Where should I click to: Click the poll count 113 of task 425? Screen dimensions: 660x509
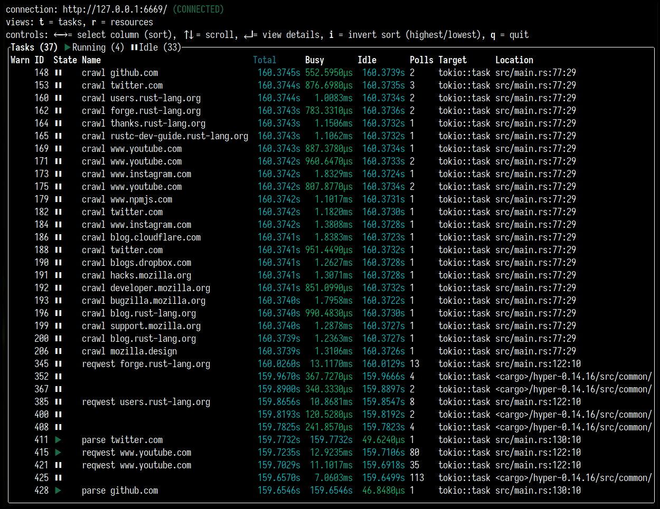tap(417, 478)
